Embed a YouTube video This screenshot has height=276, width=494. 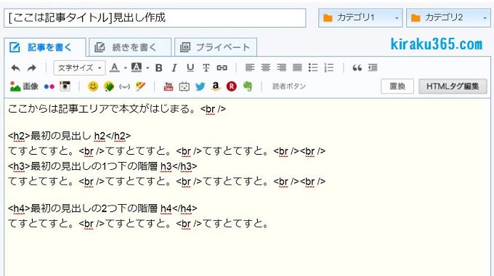tap(169, 86)
